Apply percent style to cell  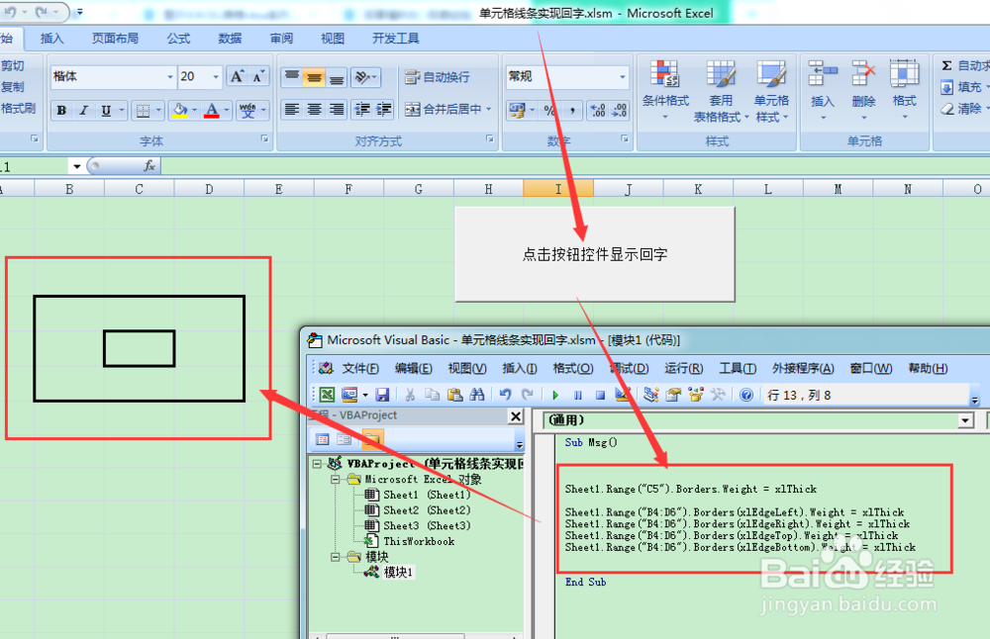[x=549, y=111]
